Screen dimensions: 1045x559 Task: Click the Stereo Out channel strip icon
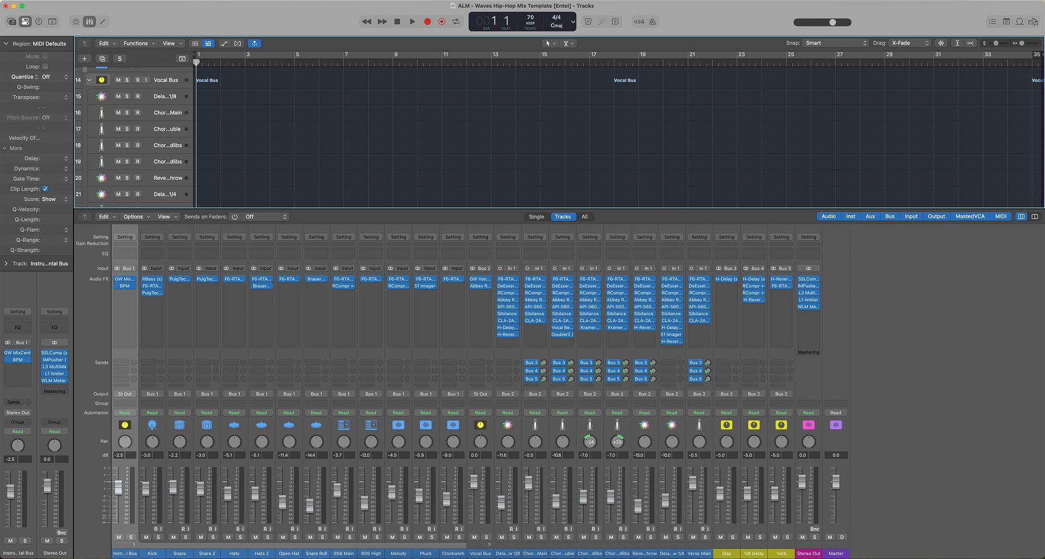pos(808,425)
